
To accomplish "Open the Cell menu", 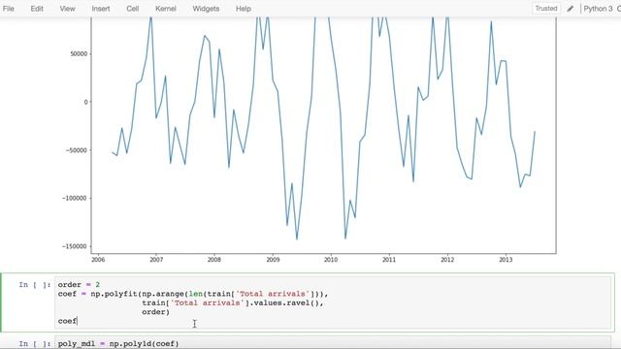I will click(x=132, y=9).
